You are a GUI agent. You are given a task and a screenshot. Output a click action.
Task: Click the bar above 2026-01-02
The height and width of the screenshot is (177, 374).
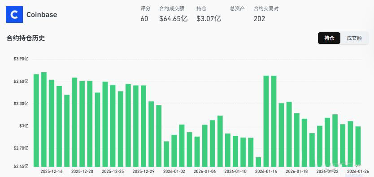(x=174, y=151)
